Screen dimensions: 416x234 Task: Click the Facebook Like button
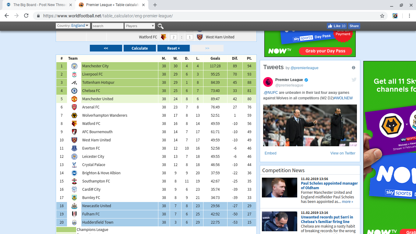pos(337,26)
